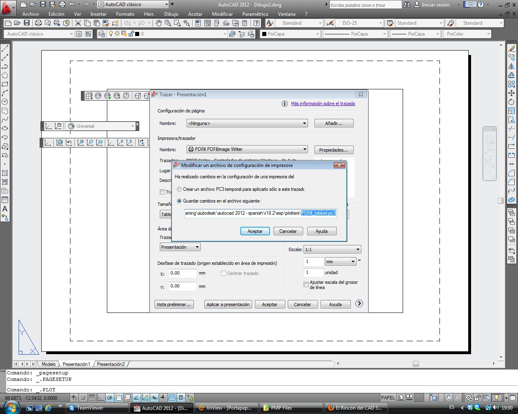Screen dimensions: 518x414
Task: Select the Mirror tool in Modify toolbar
Action: 512,66
